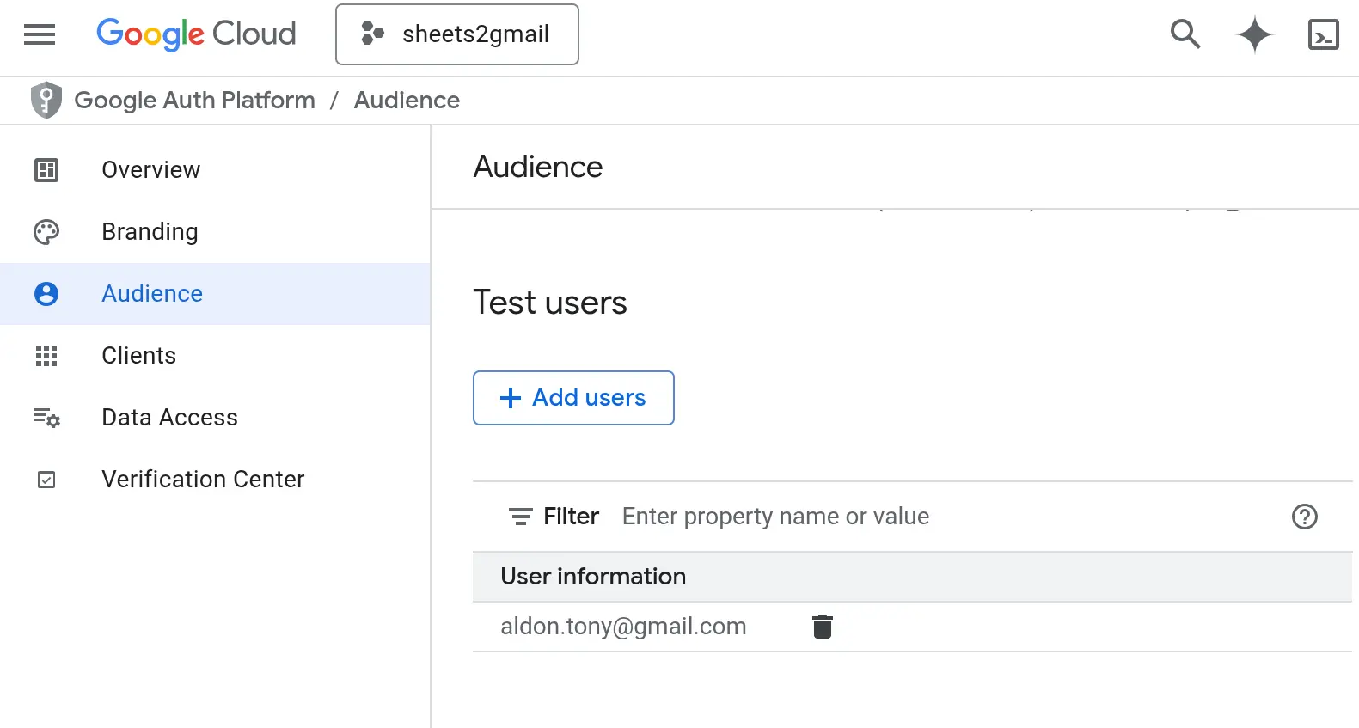Open the sheets2gmail project picker

(456, 34)
